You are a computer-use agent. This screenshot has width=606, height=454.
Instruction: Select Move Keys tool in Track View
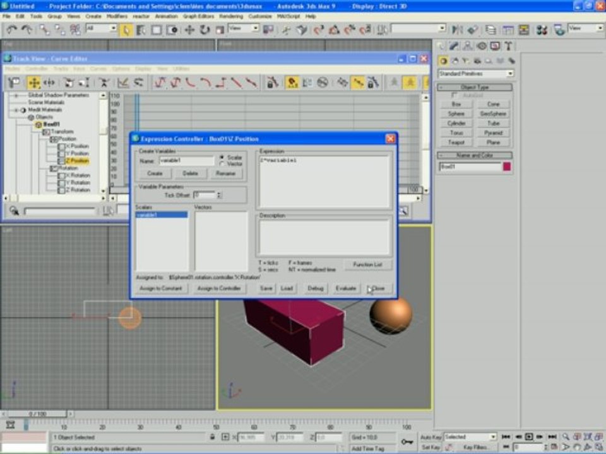(x=34, y=82)
